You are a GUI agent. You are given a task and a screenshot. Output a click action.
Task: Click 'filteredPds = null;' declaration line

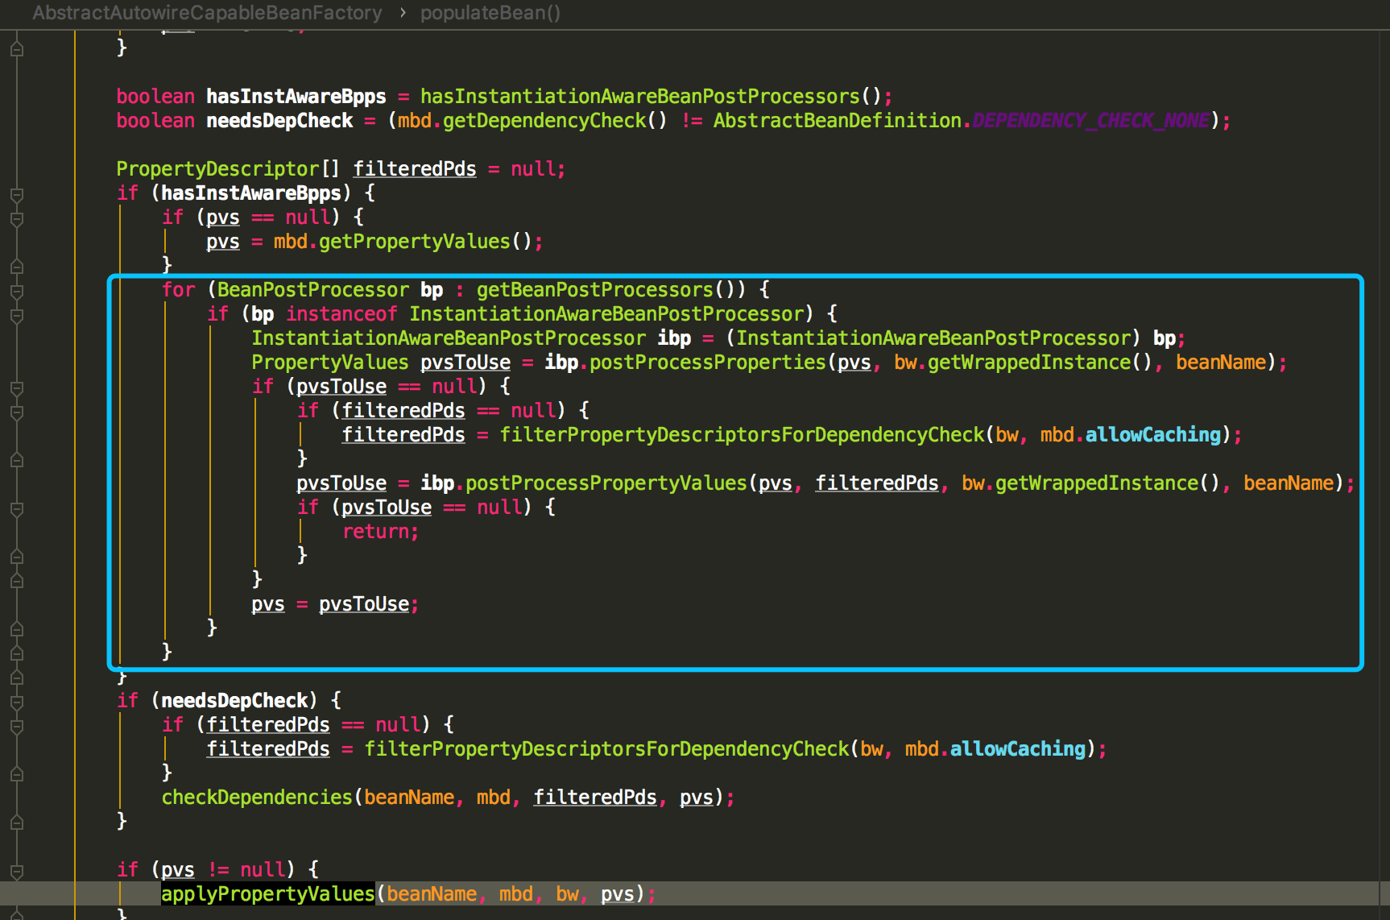(x=459, y=169)
